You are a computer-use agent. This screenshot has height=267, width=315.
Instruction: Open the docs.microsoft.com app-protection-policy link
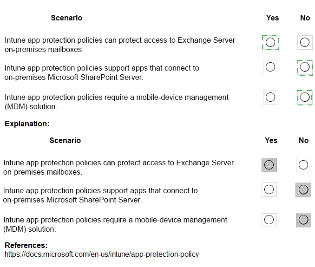click(x=102, y=254)
